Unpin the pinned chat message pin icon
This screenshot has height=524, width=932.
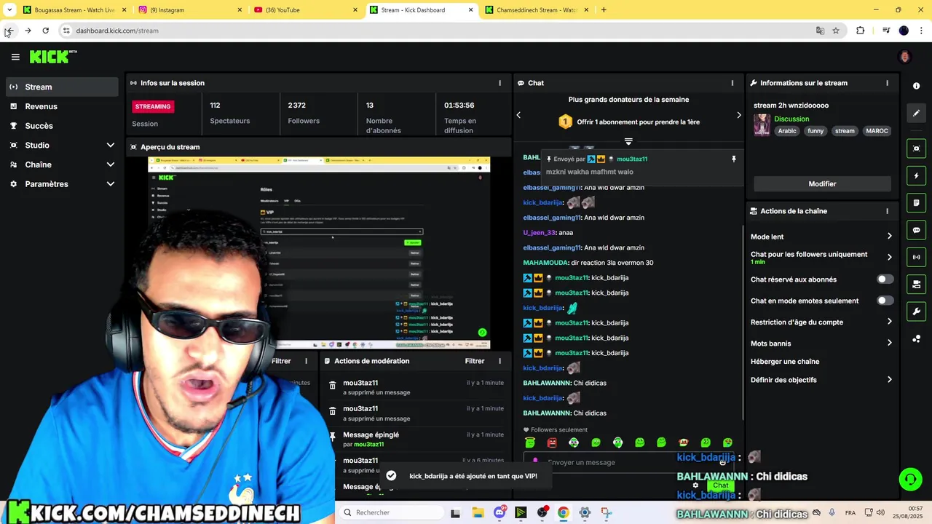point(734,159)
